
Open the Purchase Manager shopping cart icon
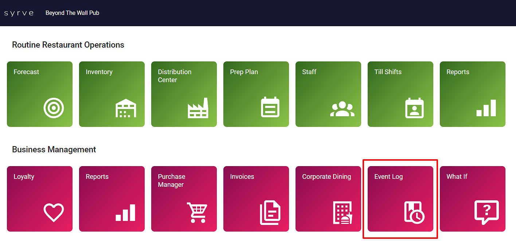click(x=197, y=213)
